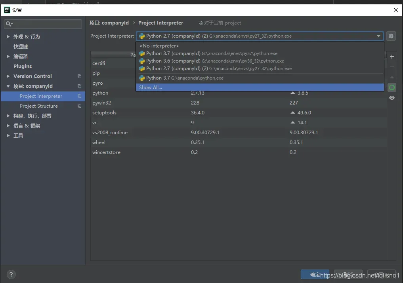Click the copy icon beside Version Control
This screenshot has width=403, height=283.
[x=79, y=76]
